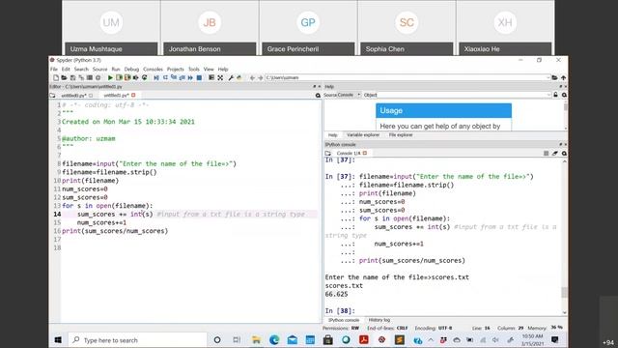Open IPython console options gear

click(564, 153)
